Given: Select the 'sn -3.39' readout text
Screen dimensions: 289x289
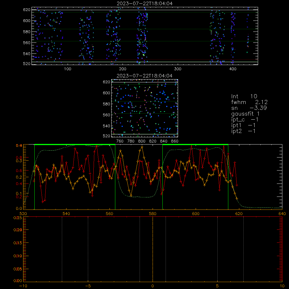Looking at the screenshot, I should tap(249, 108).
